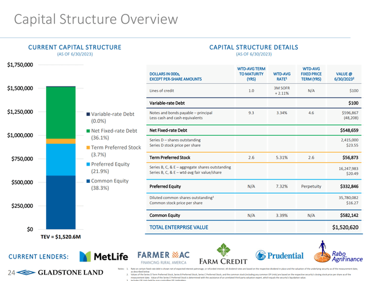This screenshot has width=370, height=281.
Task: Click the 'GLADSTONE LAND' footer wordmark
Action: pyautogui.click(x=71, y=272)
